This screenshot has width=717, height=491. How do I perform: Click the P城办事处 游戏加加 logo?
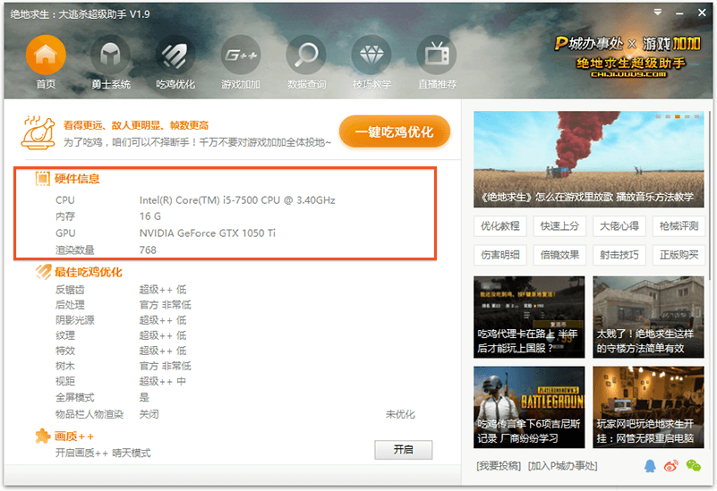(627, 56)
